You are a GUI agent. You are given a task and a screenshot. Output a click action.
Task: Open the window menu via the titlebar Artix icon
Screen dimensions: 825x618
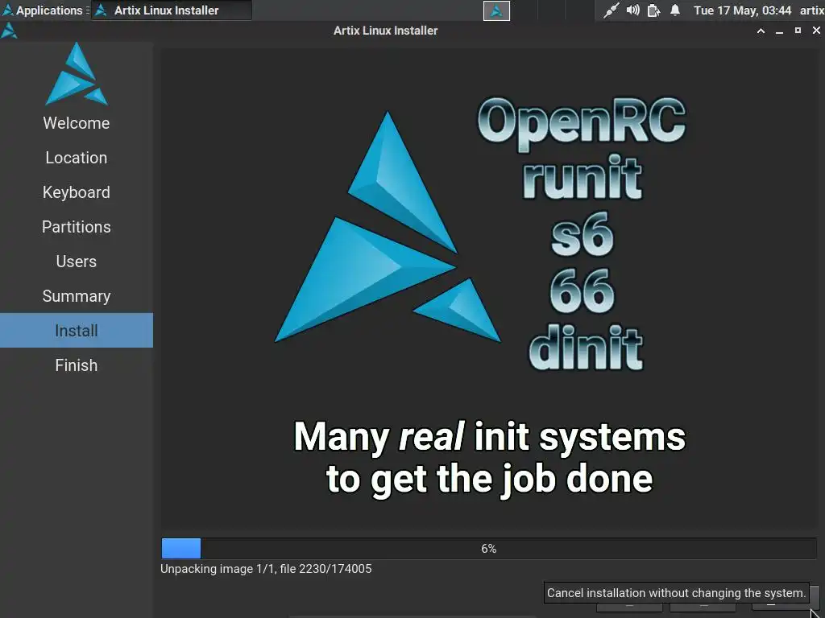point(9,31)
